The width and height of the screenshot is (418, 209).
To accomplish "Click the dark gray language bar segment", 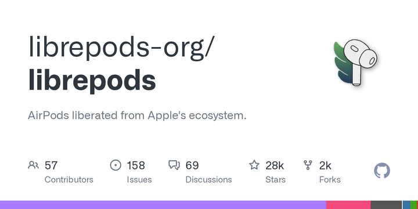I will [386, 205].
